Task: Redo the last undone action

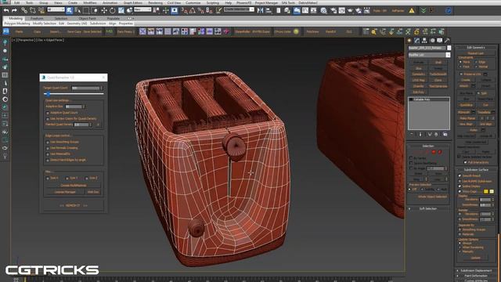Action: (x=14, y=10)
